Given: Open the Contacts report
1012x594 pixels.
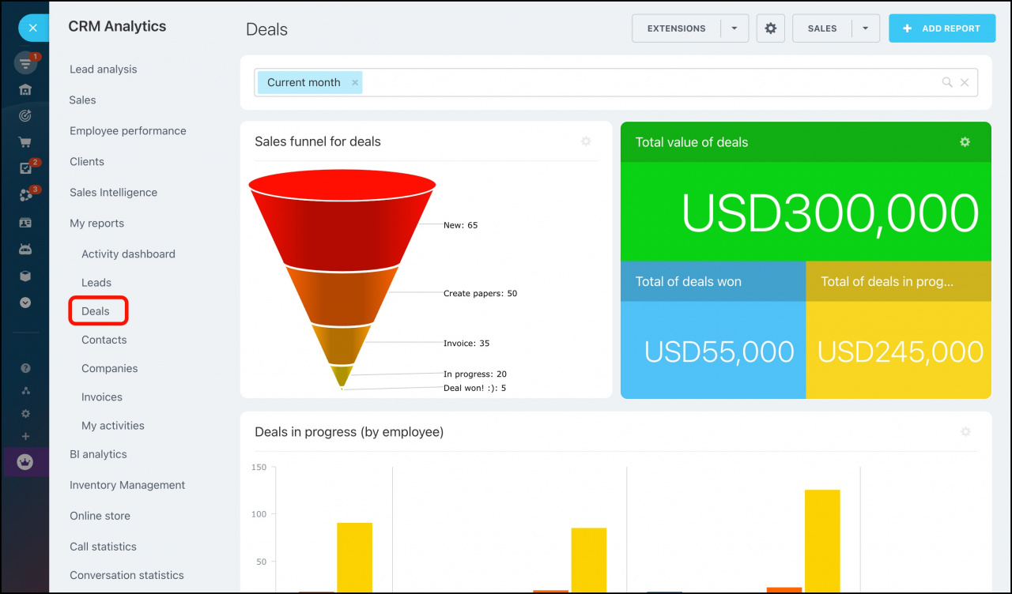Looking at the screenshot, I should [x=104, y=340].
